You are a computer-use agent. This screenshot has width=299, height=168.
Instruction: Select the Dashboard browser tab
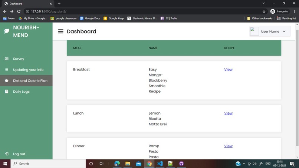(x=28, y=4)
